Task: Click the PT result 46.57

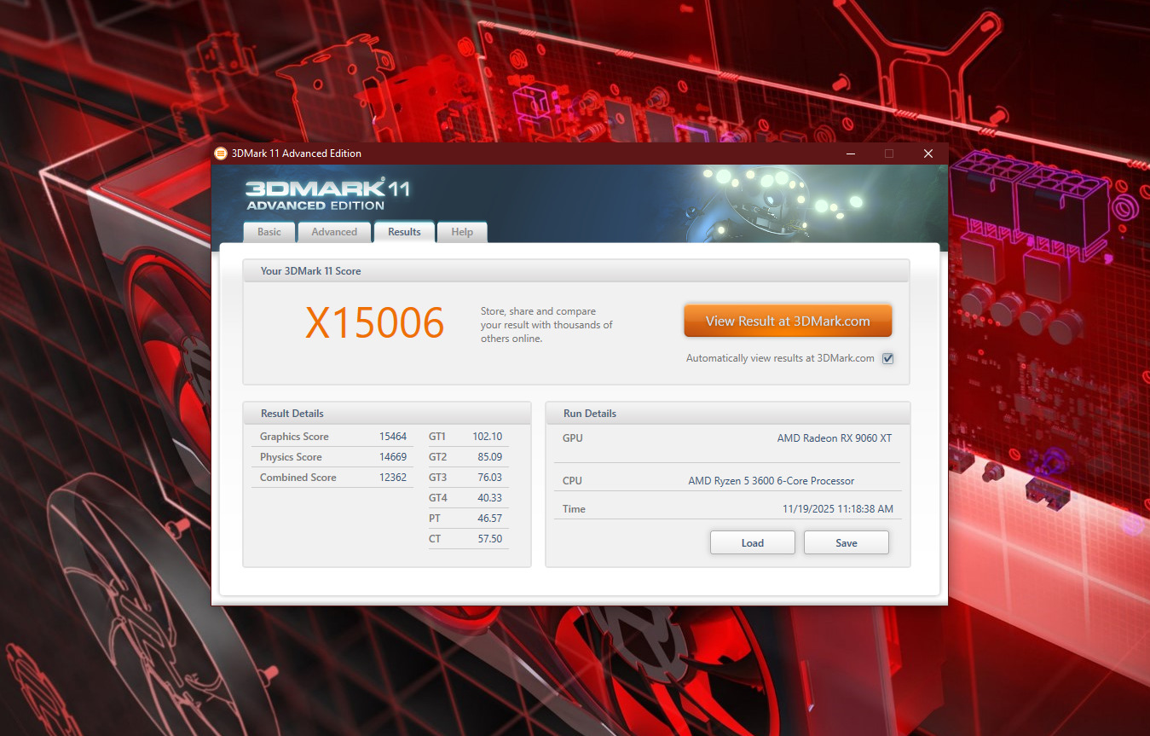Action: [490, 519]
